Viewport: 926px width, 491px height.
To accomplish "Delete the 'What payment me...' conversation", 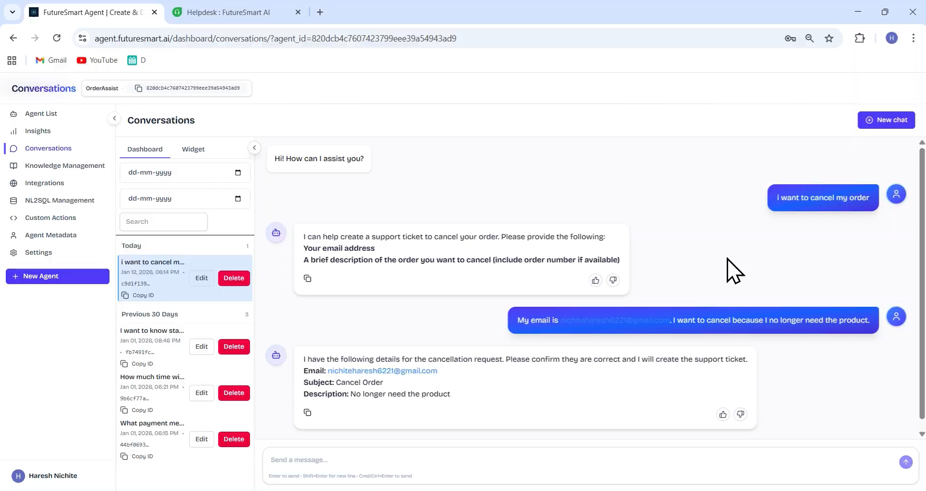I will (234, 439).
